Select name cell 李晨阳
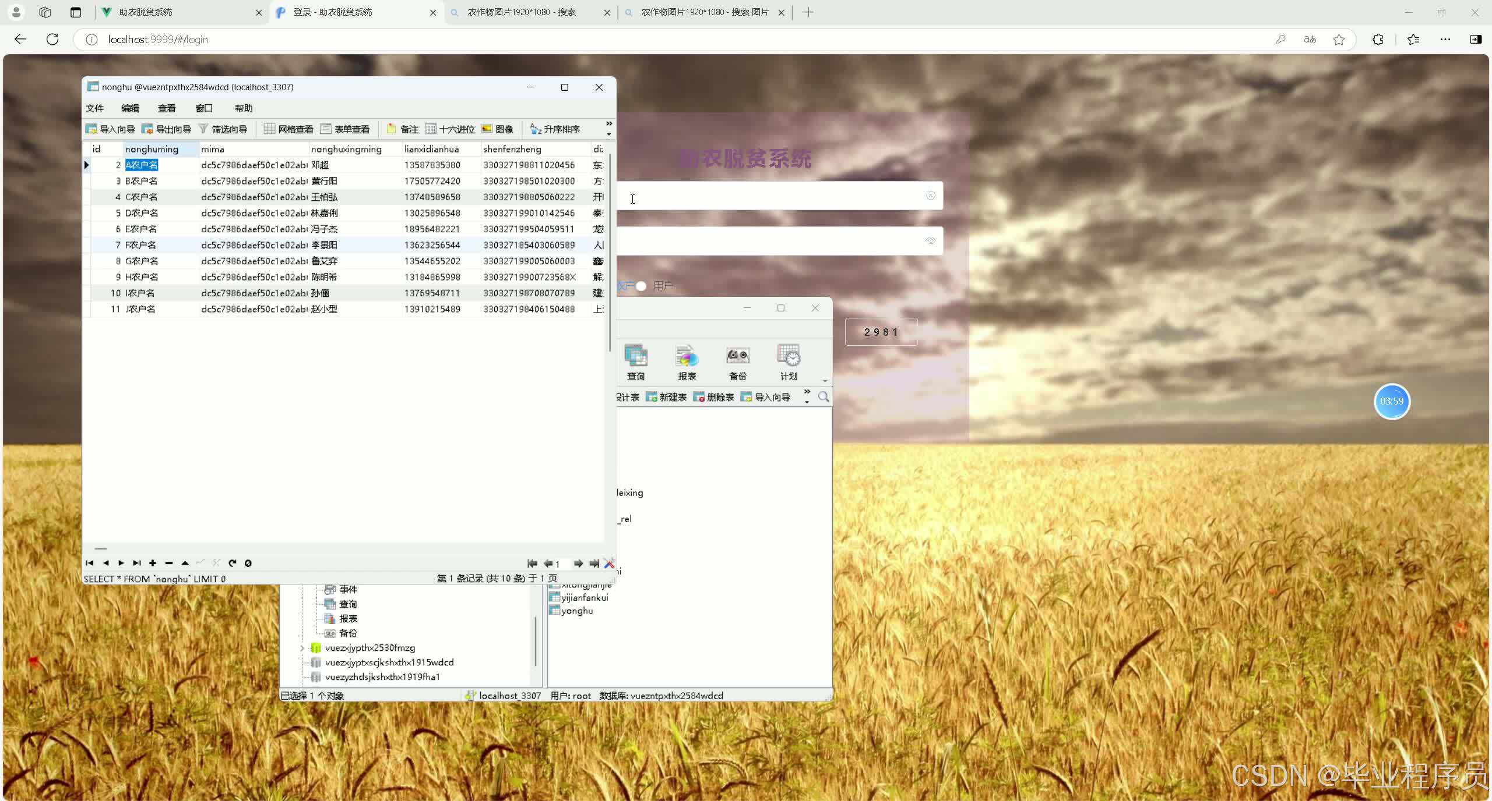Screen dimensions: 1492x801 click(x=356, y=245)
